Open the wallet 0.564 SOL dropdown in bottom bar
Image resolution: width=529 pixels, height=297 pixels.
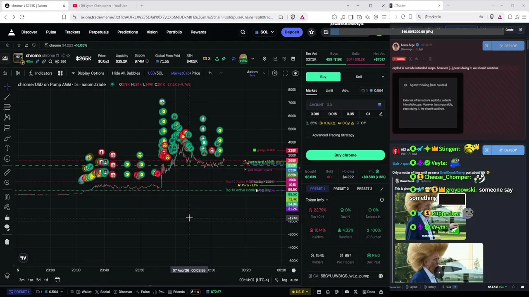[x=49, y=292]
